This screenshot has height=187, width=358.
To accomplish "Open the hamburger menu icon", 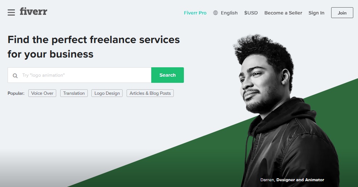I will click(x=11, y=12).
